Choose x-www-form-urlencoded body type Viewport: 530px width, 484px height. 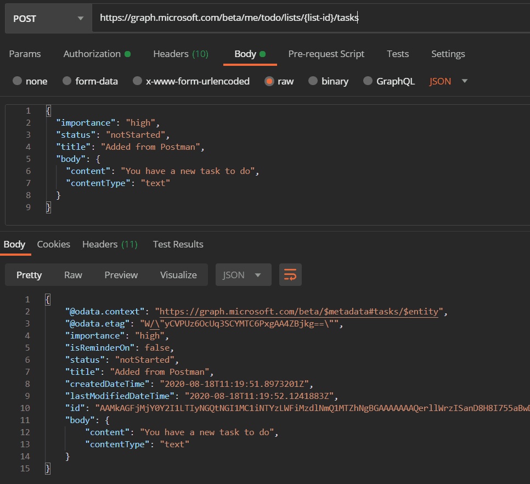pyautogui.click(x=137, y=81)
